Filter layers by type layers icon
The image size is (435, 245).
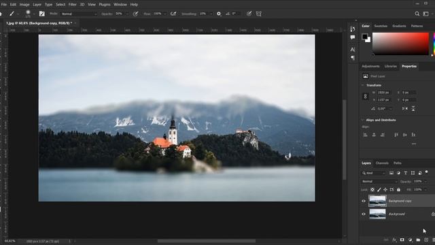406,173
